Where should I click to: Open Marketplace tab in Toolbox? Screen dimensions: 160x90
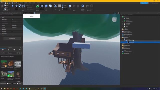point(3,49)
